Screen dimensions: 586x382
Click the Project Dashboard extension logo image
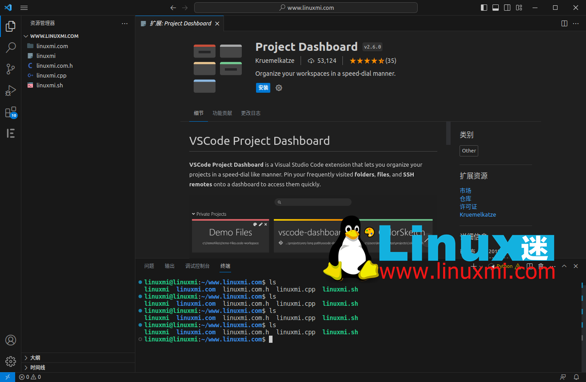pos(218,69)
